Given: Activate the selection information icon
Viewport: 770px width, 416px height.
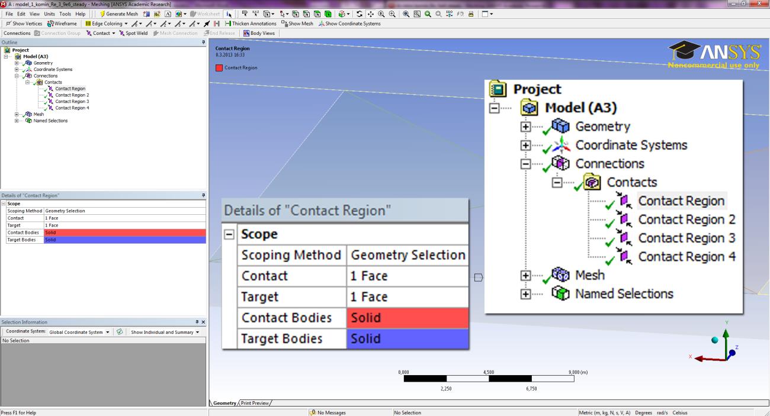Looking at the screenshot, I should 229,14.
